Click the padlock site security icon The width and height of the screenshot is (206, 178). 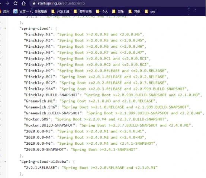point(33,3)
